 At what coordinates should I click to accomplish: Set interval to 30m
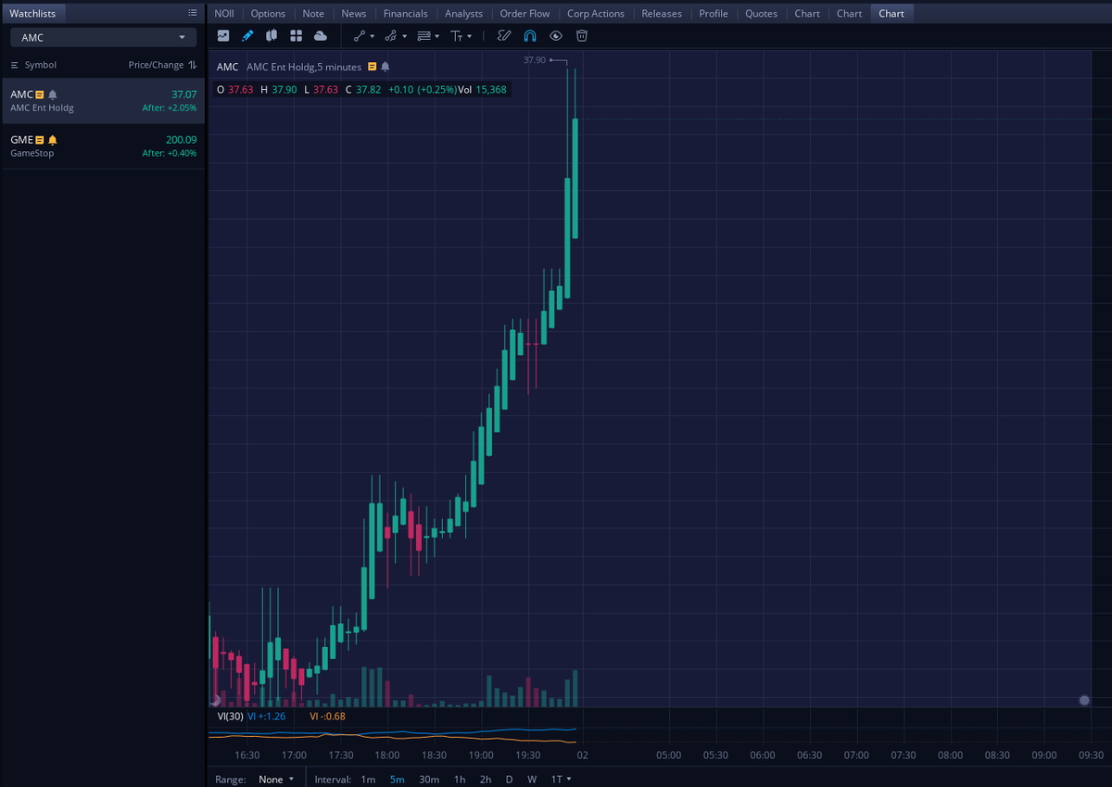[429, 780]
